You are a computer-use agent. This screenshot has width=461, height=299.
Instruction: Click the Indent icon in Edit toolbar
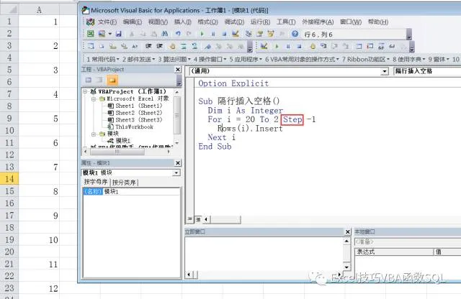tap(148, 46)
